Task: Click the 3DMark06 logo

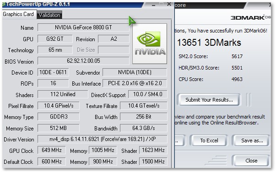Action: (x=251, y=17)
